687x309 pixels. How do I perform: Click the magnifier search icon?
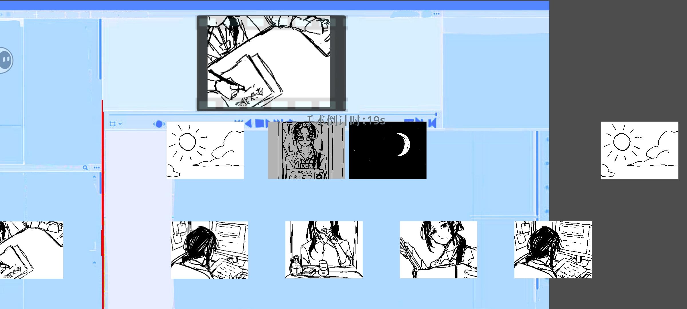85,168
